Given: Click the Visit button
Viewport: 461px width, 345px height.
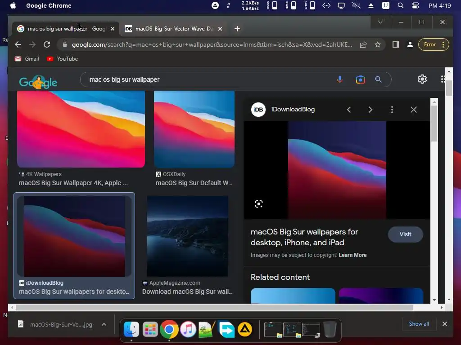Looking at the screenshot, I should (x=406, y=234).
